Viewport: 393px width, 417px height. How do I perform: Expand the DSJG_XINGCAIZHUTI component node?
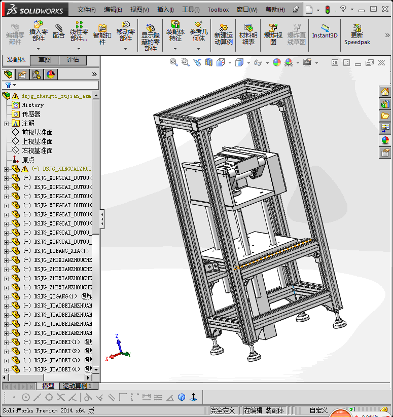pyautogui.click(x=6, y=169)
